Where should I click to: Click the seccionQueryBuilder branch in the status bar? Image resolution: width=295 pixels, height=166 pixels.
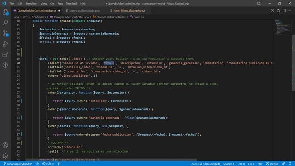coord(18,164)
